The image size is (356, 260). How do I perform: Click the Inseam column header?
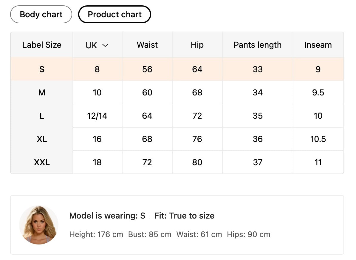click(318, 45)
